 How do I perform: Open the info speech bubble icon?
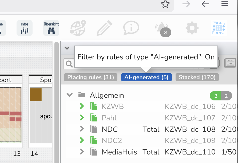point(131,28)
